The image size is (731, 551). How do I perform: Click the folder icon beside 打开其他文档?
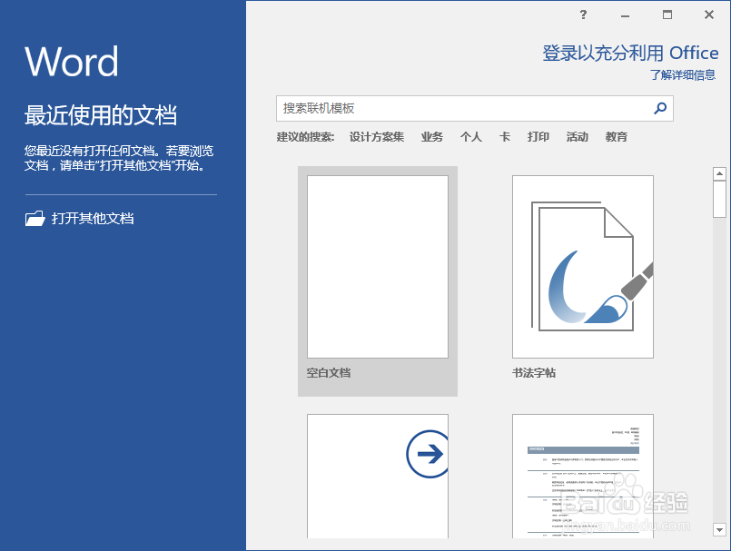[35, 218]
